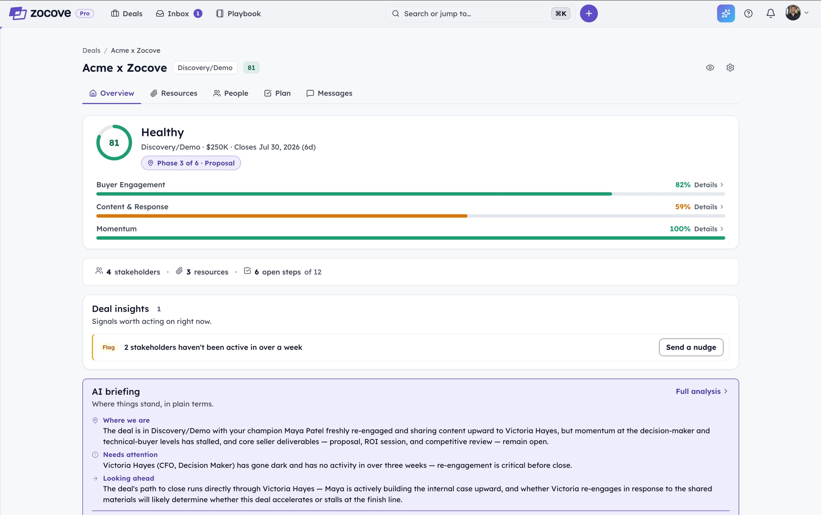
Task: Open the Messages tab
Action: pos(329,93)
